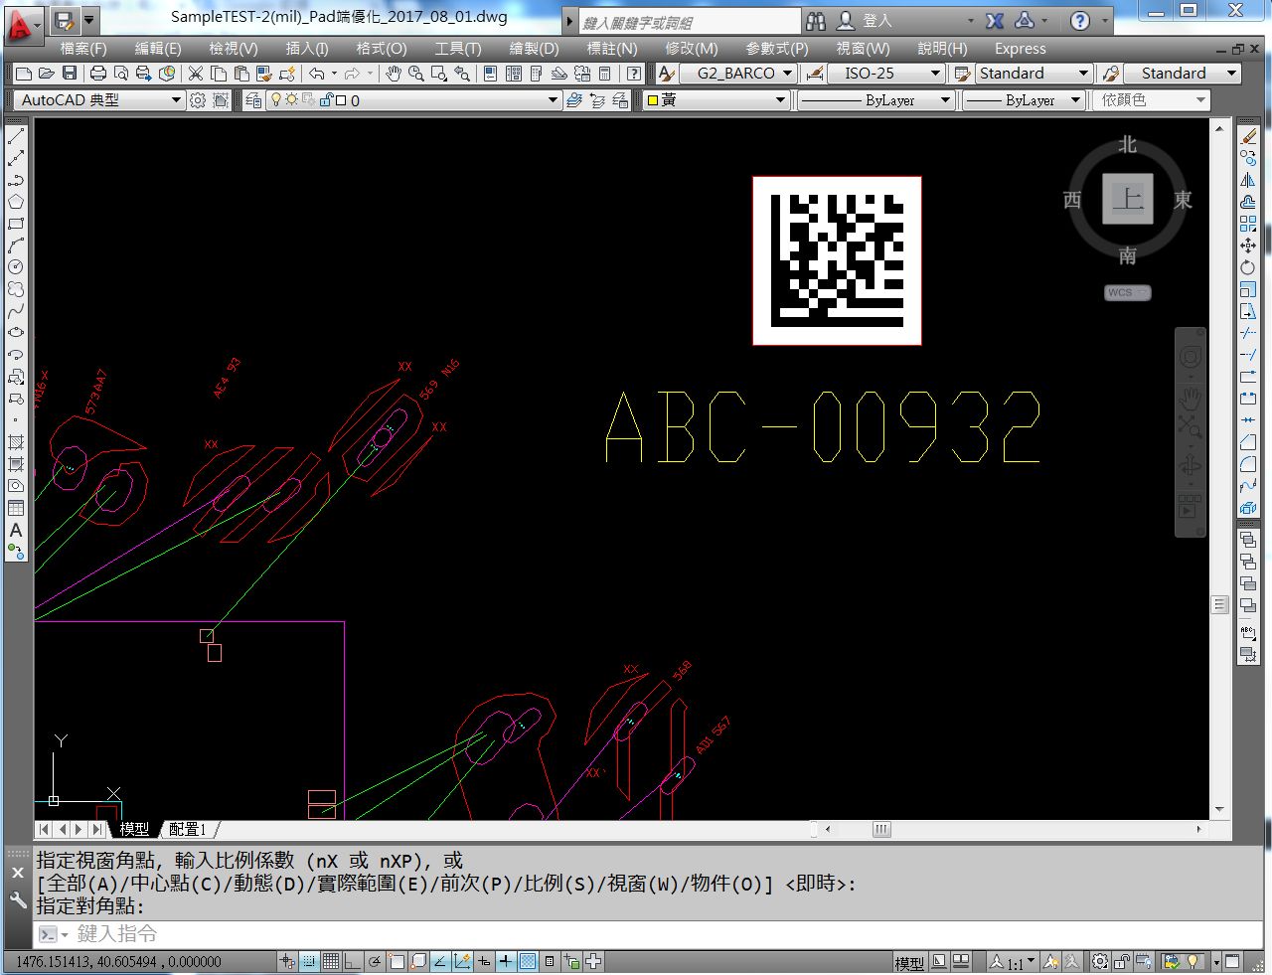
Task: Open the 檔案(F) menu
Action: pyautogui.click(x=83, y=49)
